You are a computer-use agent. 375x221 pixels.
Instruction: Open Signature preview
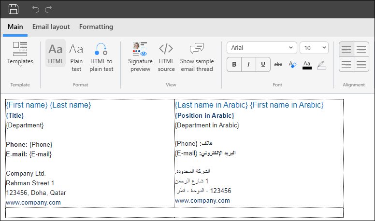[x=140, y=57]
